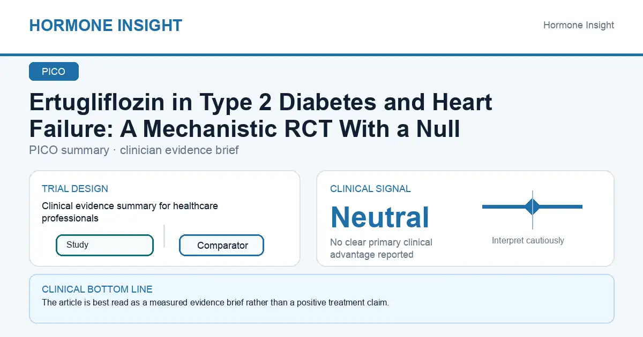The width and height of the screenshot is (643, 337).
Task: Click the No clear primary clinical advantage note
Action: click(381, 248)
